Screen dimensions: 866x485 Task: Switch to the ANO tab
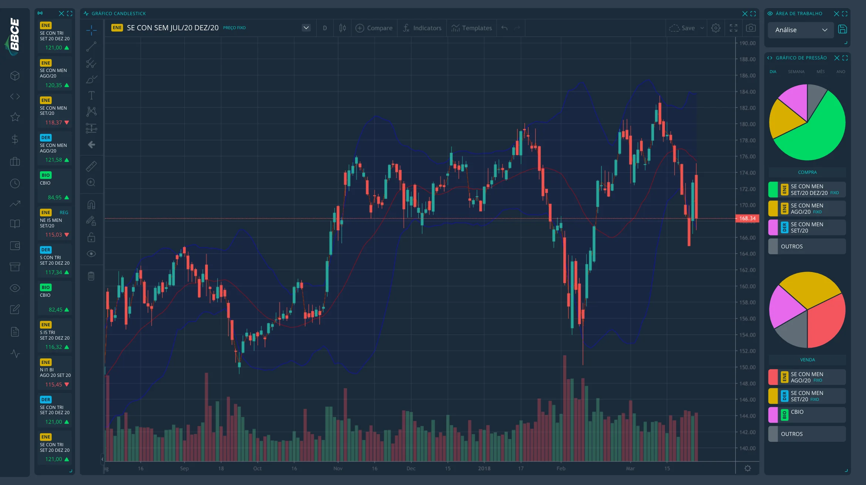click(841, 72)
